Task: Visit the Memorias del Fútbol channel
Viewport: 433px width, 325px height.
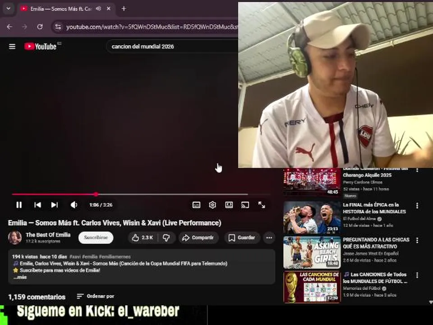Action: tap(362, 288)
